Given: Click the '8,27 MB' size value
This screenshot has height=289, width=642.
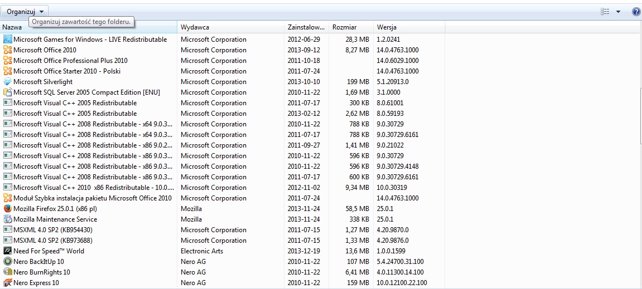Looking at the screenshot, I should pyautogui.click(x=357, y=50).
